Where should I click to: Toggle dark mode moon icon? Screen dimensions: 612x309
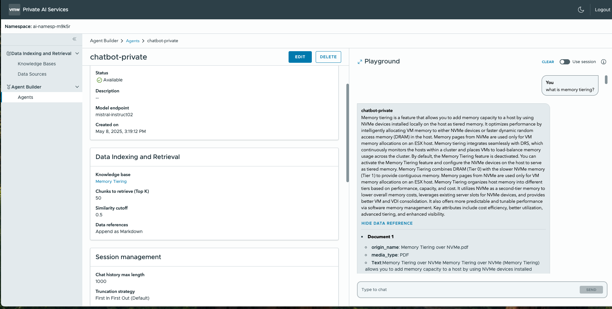pyautogui.click(x=581, y=10)
